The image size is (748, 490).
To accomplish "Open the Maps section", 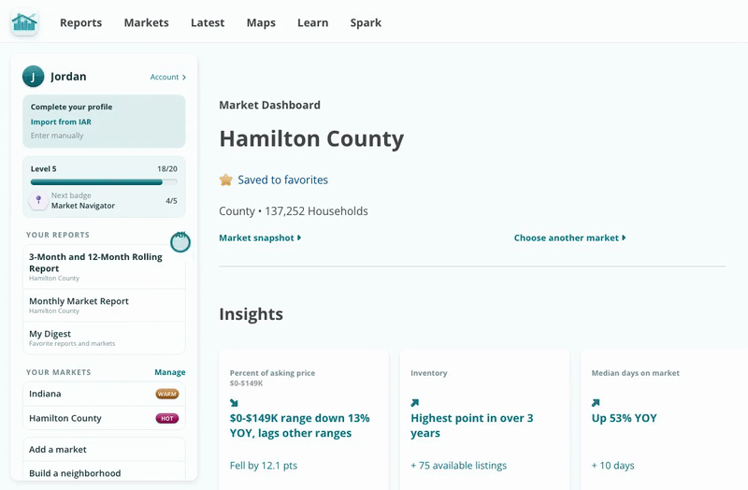I will (261, 22).
